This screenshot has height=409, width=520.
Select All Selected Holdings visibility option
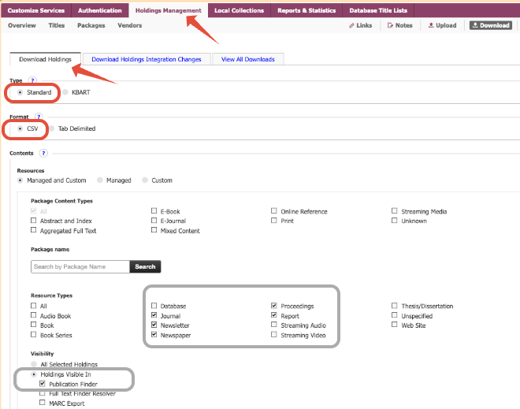pos(34,364)
